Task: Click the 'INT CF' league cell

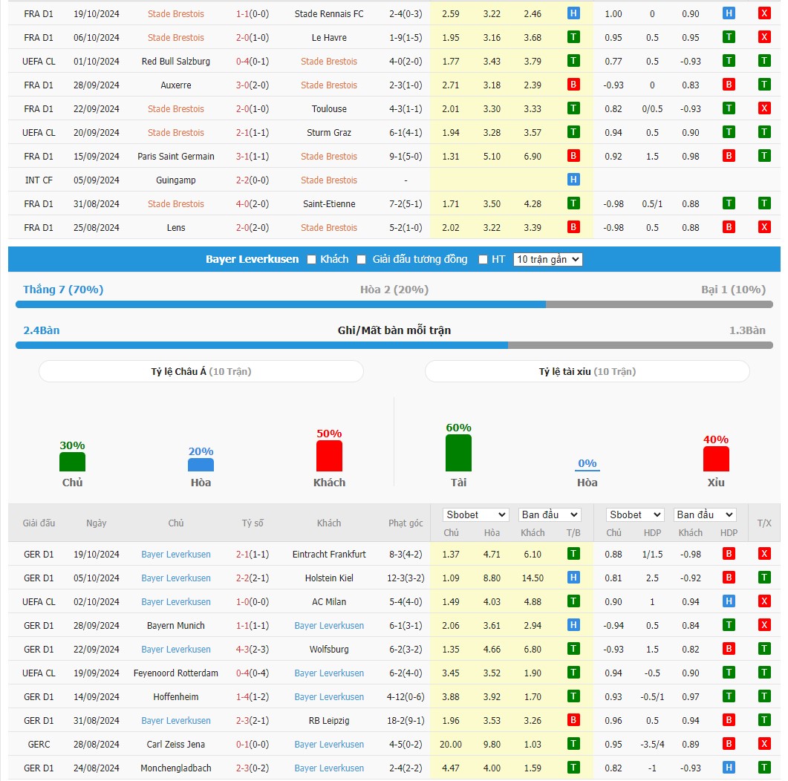Action: click(39, 180)
